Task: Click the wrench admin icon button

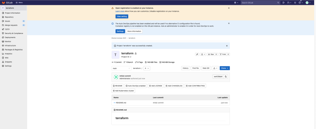Action: (197, 54)
